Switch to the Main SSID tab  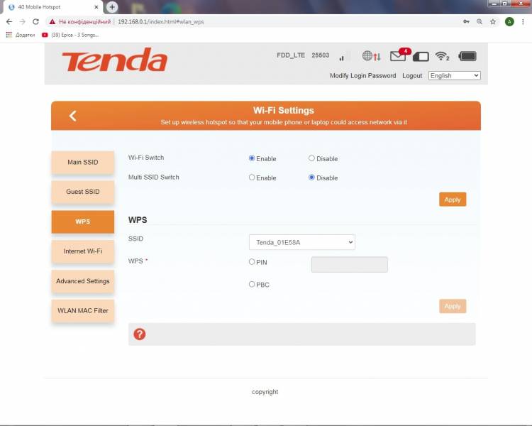pyautogui.click(x=82, y=163)
